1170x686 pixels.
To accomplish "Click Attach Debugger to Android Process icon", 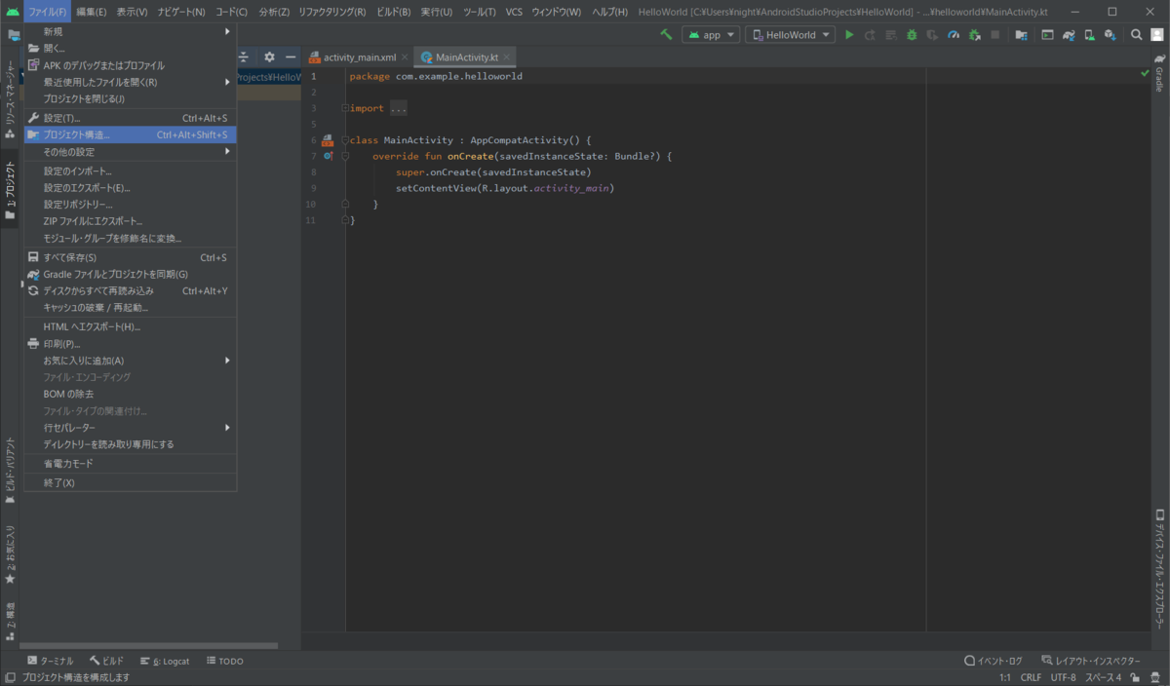I will click(x=975, y=34).
